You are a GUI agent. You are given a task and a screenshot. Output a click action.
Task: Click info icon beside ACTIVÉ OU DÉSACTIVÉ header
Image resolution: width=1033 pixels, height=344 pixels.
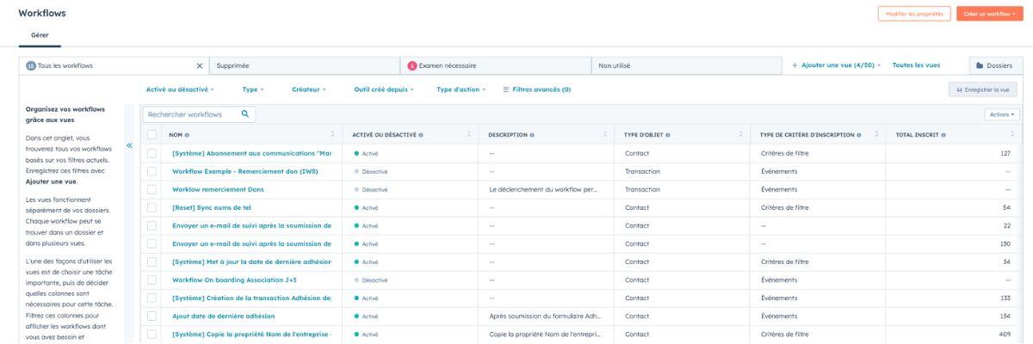pos(420,135)
